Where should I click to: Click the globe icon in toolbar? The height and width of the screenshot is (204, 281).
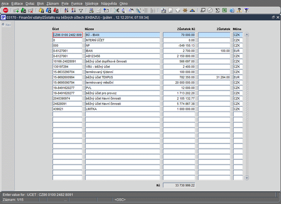pyautogui.click(x=178, y=11)
